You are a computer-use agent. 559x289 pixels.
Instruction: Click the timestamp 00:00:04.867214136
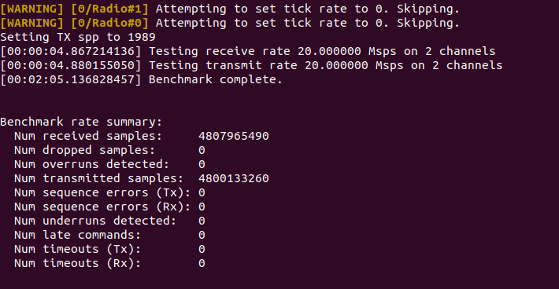pyautogui.click(x=71, y=51)
